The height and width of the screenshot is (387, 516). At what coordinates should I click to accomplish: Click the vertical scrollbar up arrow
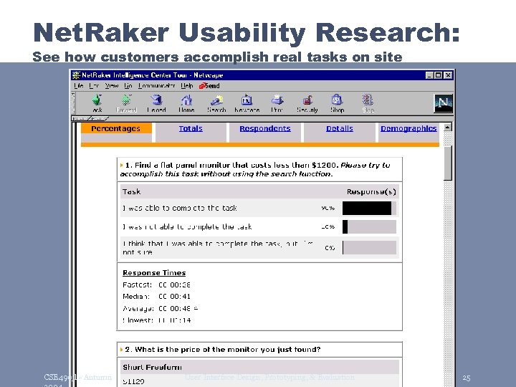tap(447, 127)
